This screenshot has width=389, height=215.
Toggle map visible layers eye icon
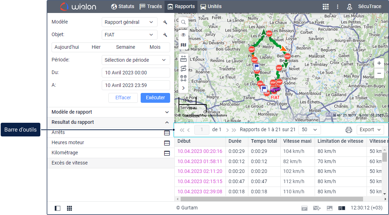coord(183,35)
